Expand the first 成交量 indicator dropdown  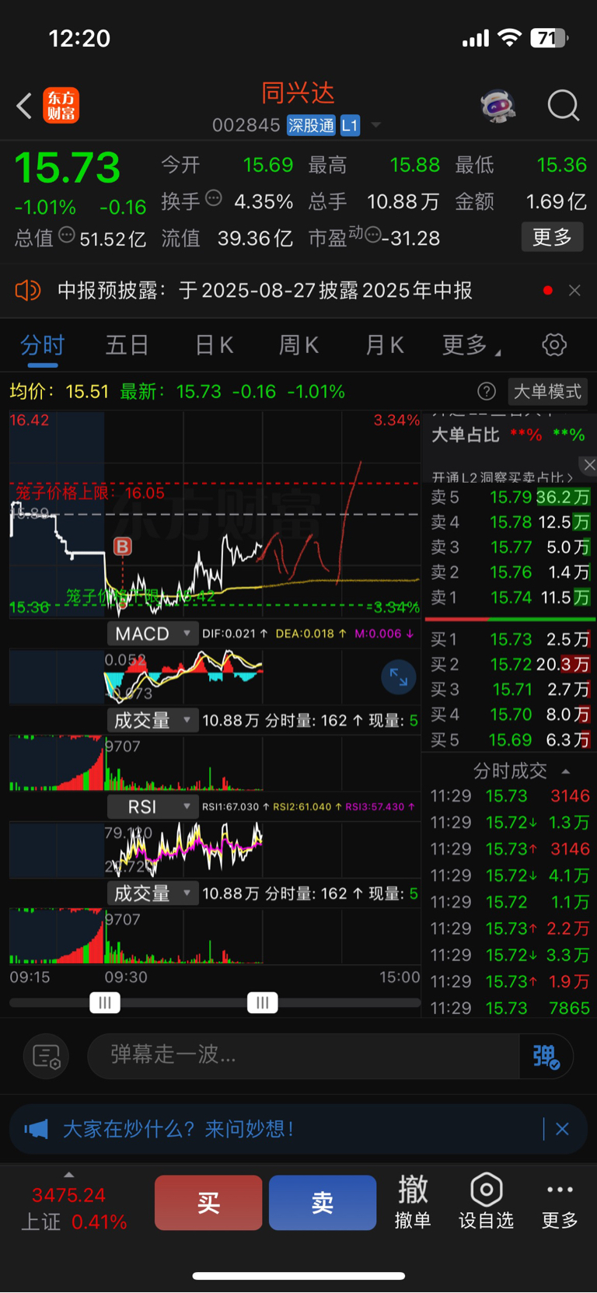[x=152, y=720]
